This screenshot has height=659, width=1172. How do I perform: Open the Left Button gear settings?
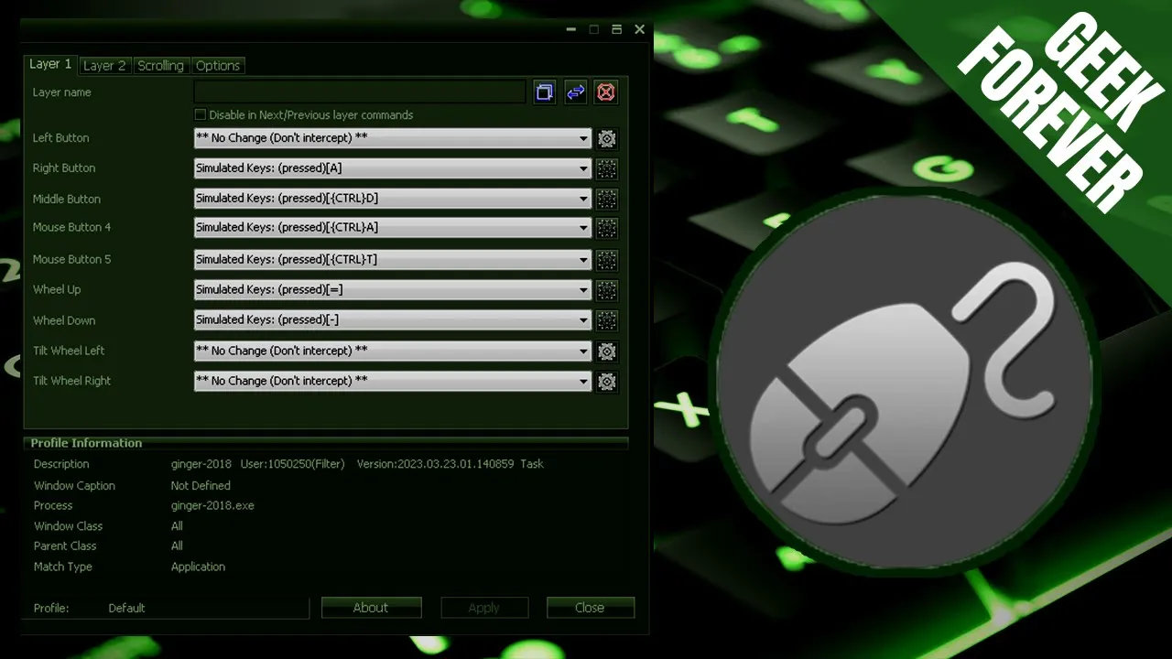tap(607, 139)
